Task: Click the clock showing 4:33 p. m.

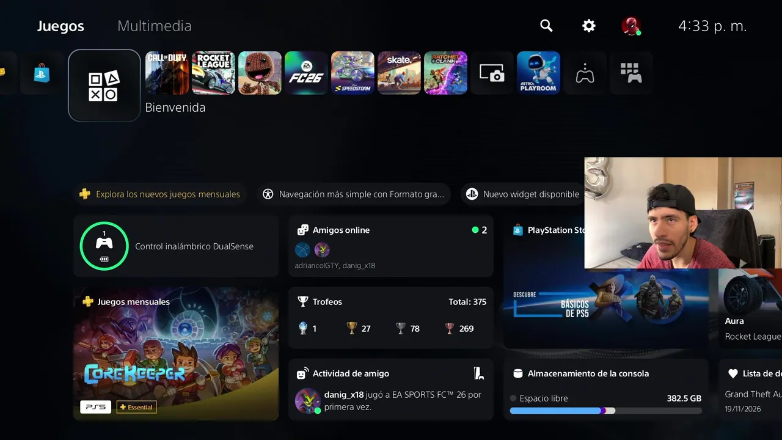Action: 712,26
